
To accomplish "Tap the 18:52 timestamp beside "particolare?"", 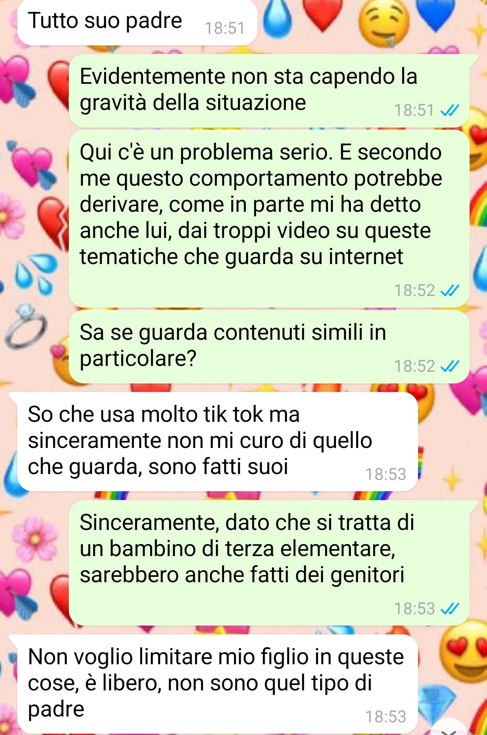I will click(x=414, y=366).
